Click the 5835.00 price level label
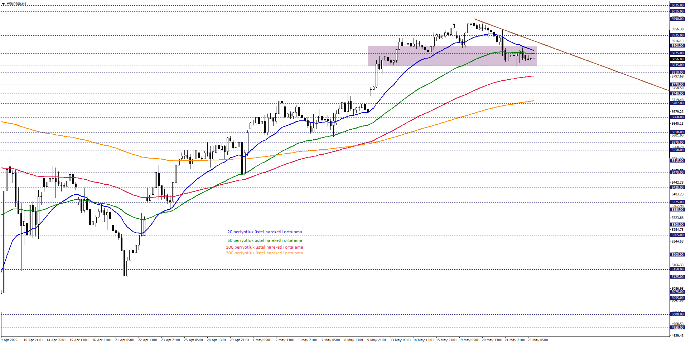The width and height of the screenshot is (686, 344). [677, 65]
